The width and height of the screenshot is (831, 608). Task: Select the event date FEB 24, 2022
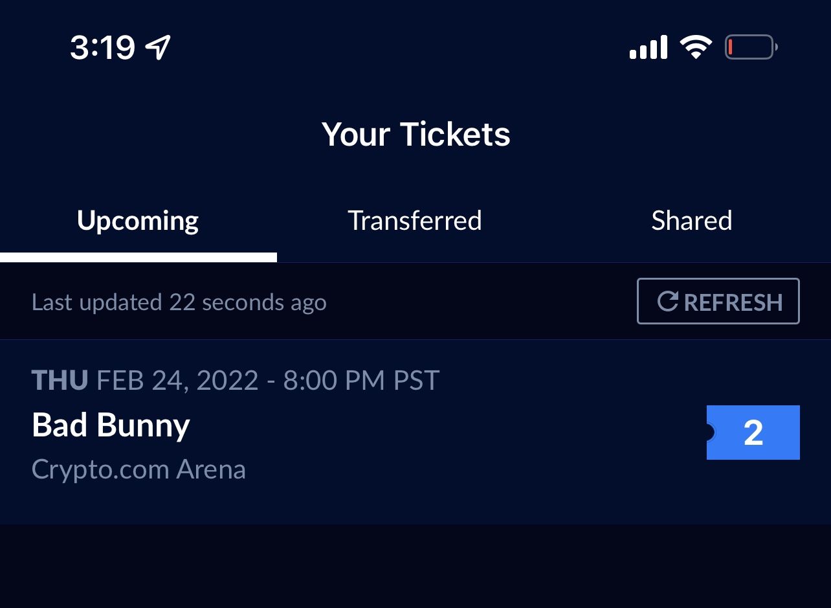177,380
